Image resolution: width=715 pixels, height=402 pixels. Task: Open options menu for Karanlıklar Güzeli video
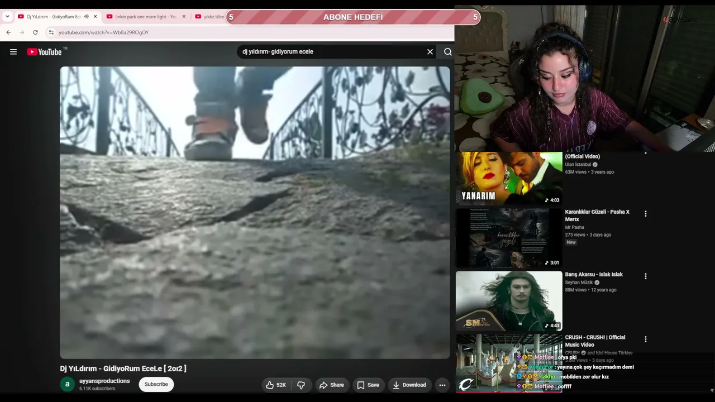coord(646,214)
